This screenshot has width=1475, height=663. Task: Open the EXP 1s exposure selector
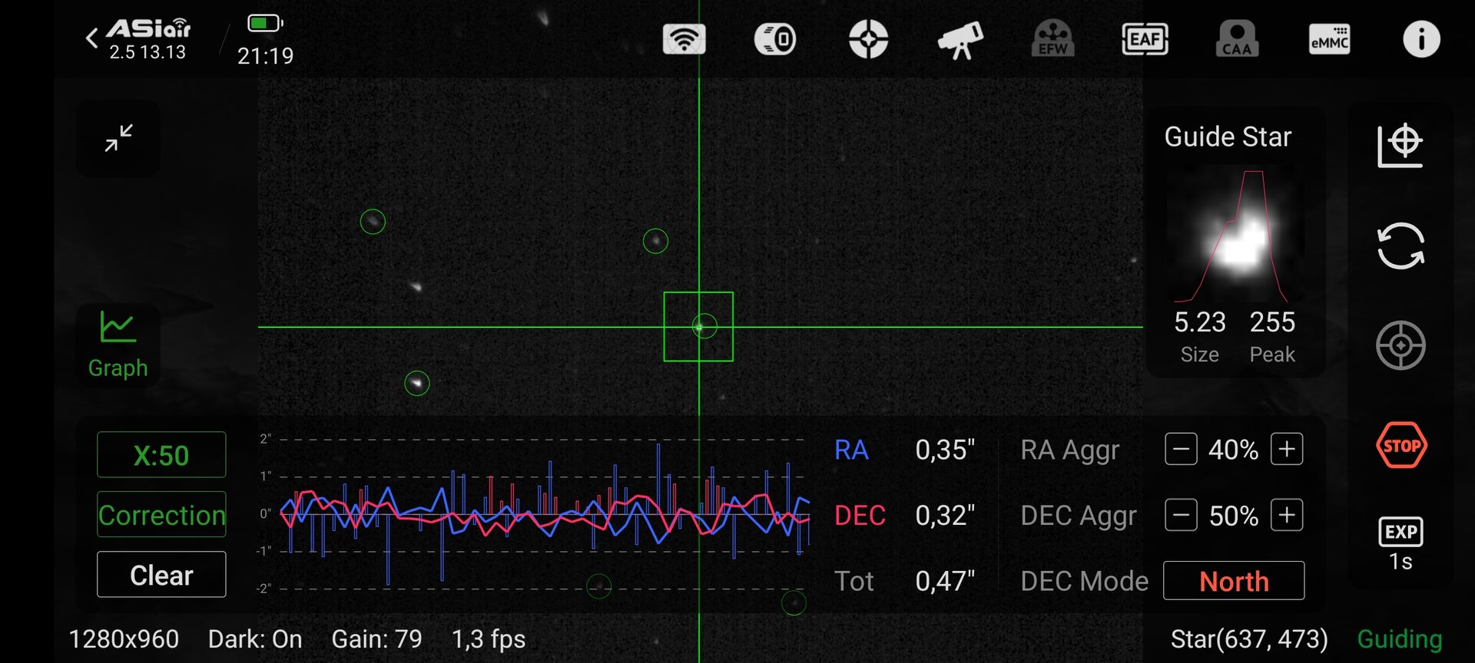coord(1400,544)
